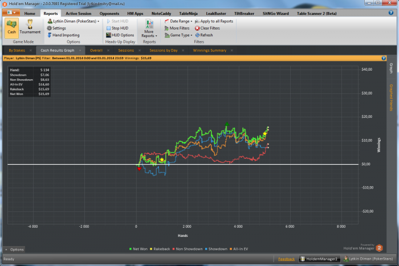Screen dimensions: 399x266
Task: Toggle Showdown legend series
Action: click(x=216, y=249)
